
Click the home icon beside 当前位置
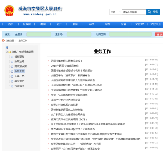pos(3,40)
